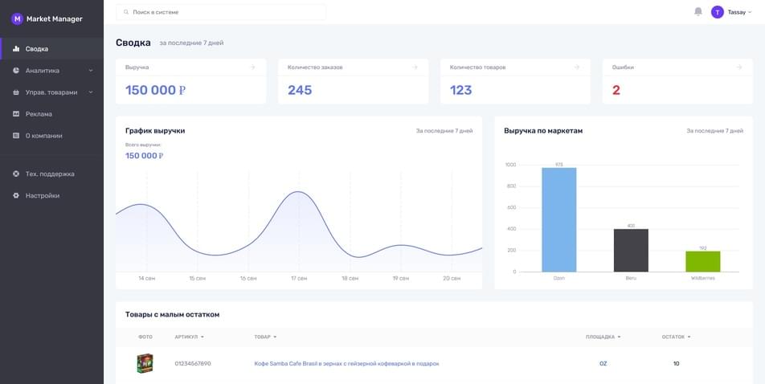Click the Настройки gear icon in sidebar
The image size is (765, 384).
pos(16,196)
